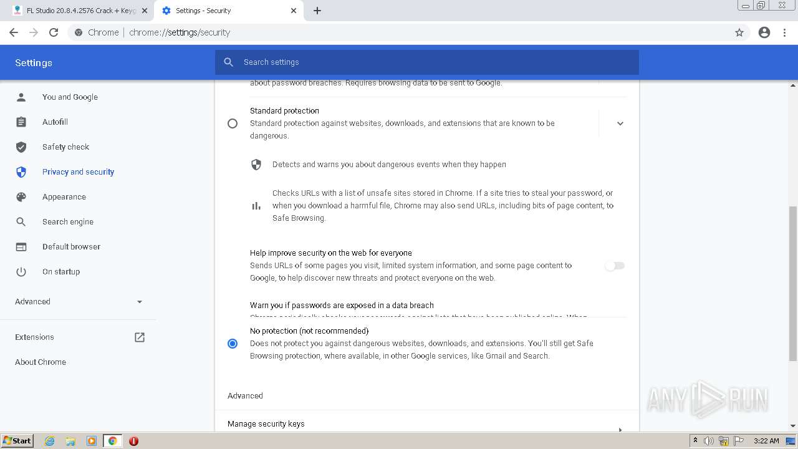Click the magnifier icon beside Search engine
798x449 pixels.
[21, 222]
